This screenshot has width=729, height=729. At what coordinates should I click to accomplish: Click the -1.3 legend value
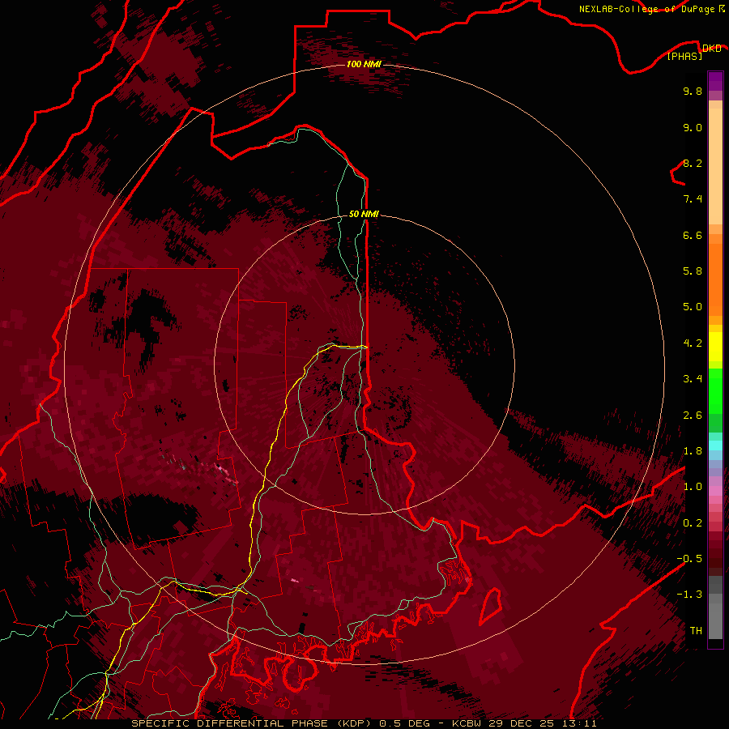[689, 595]
